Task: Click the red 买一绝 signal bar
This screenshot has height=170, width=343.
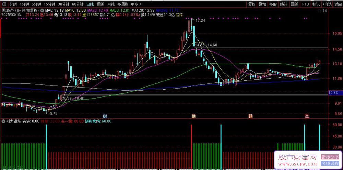Action: pos(191,147)
